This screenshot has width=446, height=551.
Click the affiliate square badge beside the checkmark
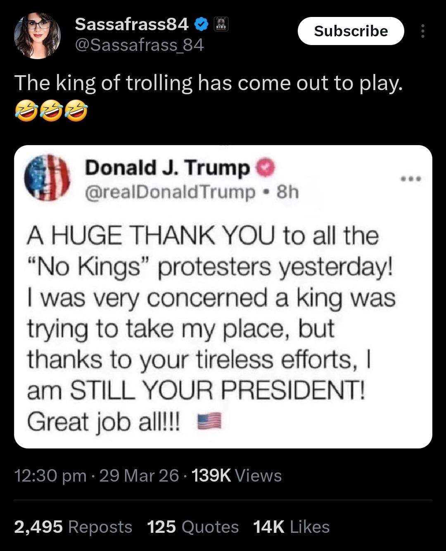(x=221, y=24)
